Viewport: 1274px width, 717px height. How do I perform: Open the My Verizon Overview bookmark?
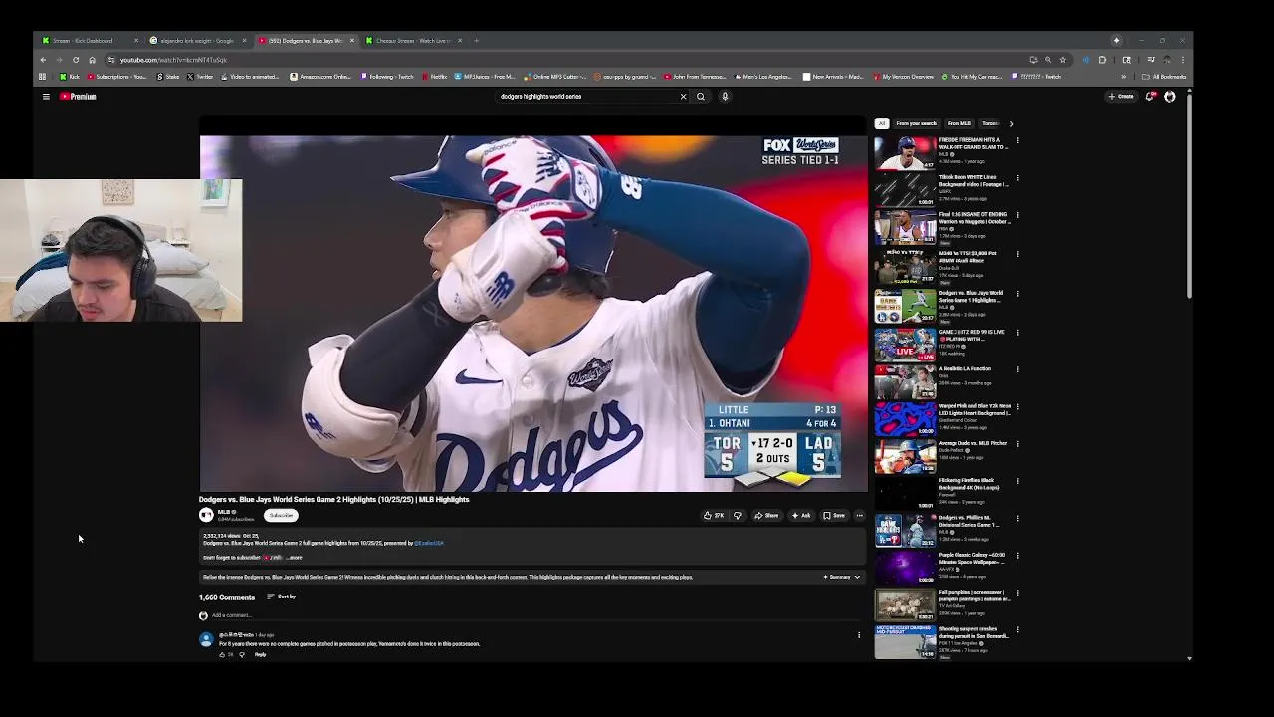pyautogui.click(x=903, y=77)
